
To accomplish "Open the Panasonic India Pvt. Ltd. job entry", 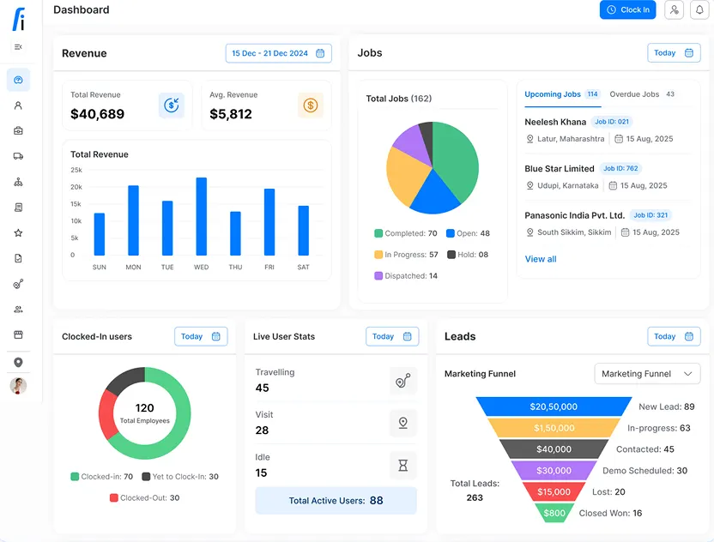I will click(608, 224).
